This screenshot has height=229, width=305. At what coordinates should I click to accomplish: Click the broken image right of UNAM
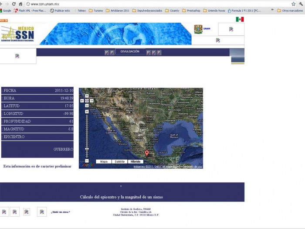point(231,29)
